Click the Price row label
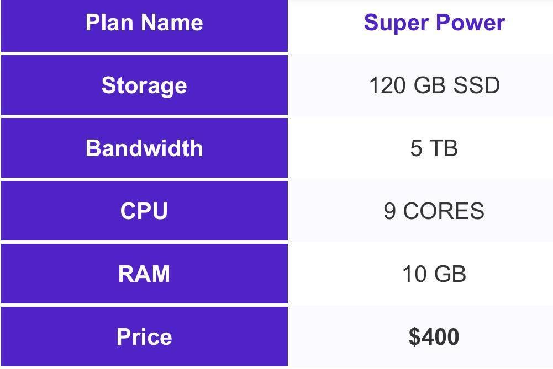 coord(144,336)
